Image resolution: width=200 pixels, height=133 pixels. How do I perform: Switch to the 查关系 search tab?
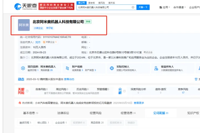point(111,3)
